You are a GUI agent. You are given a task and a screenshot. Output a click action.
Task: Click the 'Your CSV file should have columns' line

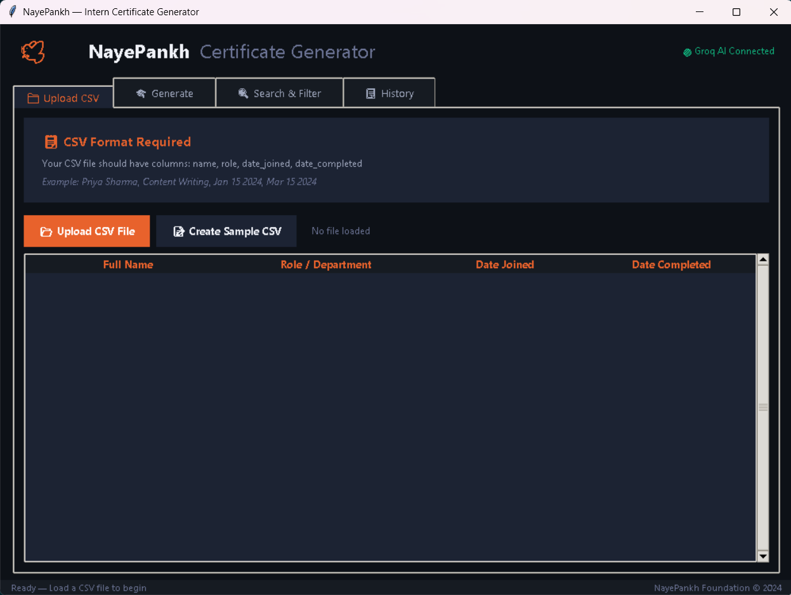(x=202, y=164)
